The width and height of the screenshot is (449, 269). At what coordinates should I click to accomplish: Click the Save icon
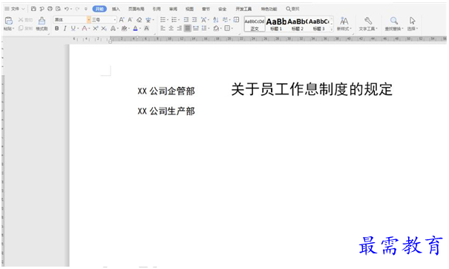point(33,9)
